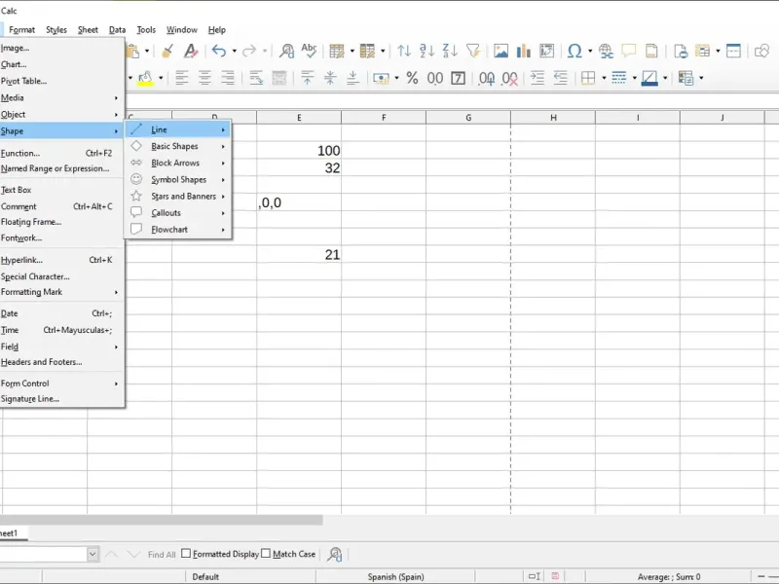This screenshot has height=584, width=779.
Task: Open the Border Style dropdown arrow
Action: [x=635, y=78]
